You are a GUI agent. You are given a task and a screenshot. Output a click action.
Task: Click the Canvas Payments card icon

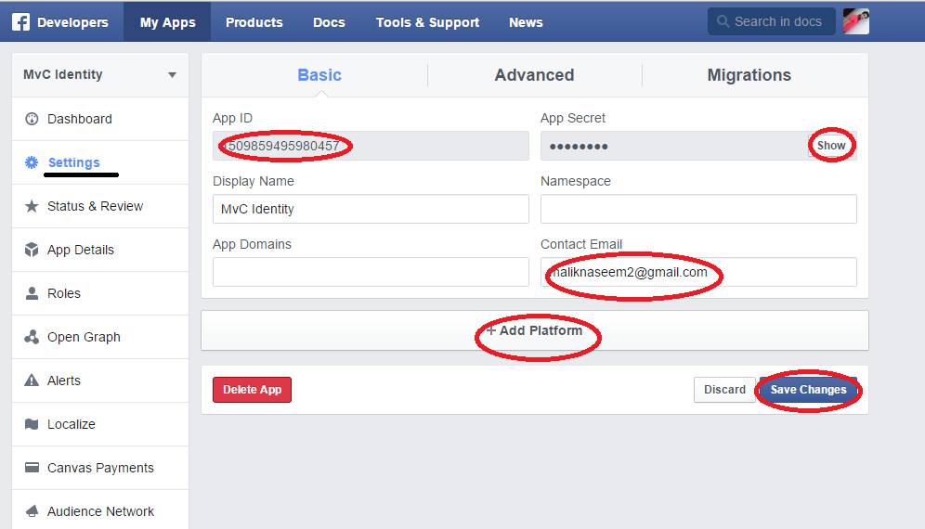[x=32, y=468]
